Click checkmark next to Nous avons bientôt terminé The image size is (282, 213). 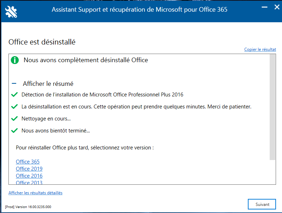[14, 130]
